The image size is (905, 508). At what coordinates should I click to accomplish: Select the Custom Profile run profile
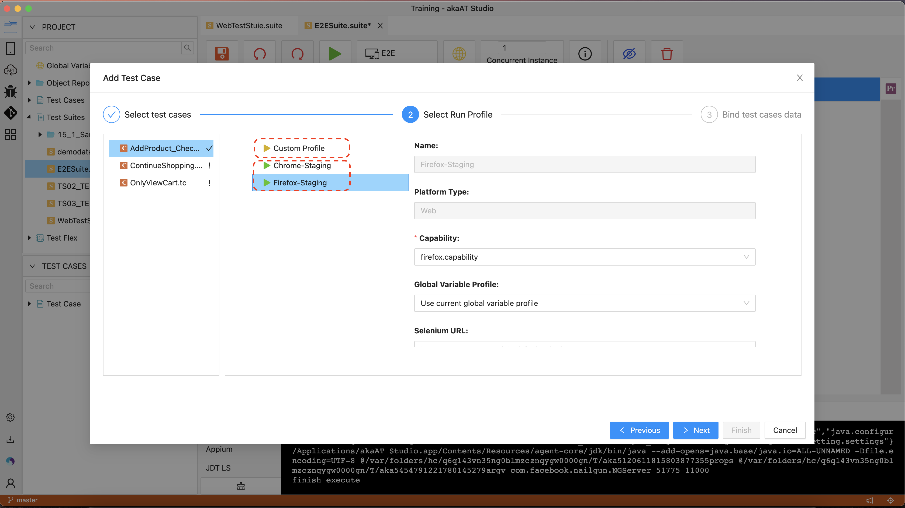click(299, 149)
